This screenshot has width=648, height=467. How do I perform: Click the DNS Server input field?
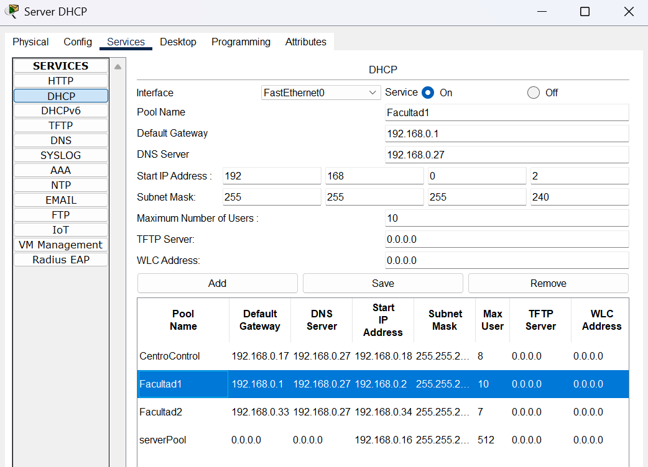[507, 155]
